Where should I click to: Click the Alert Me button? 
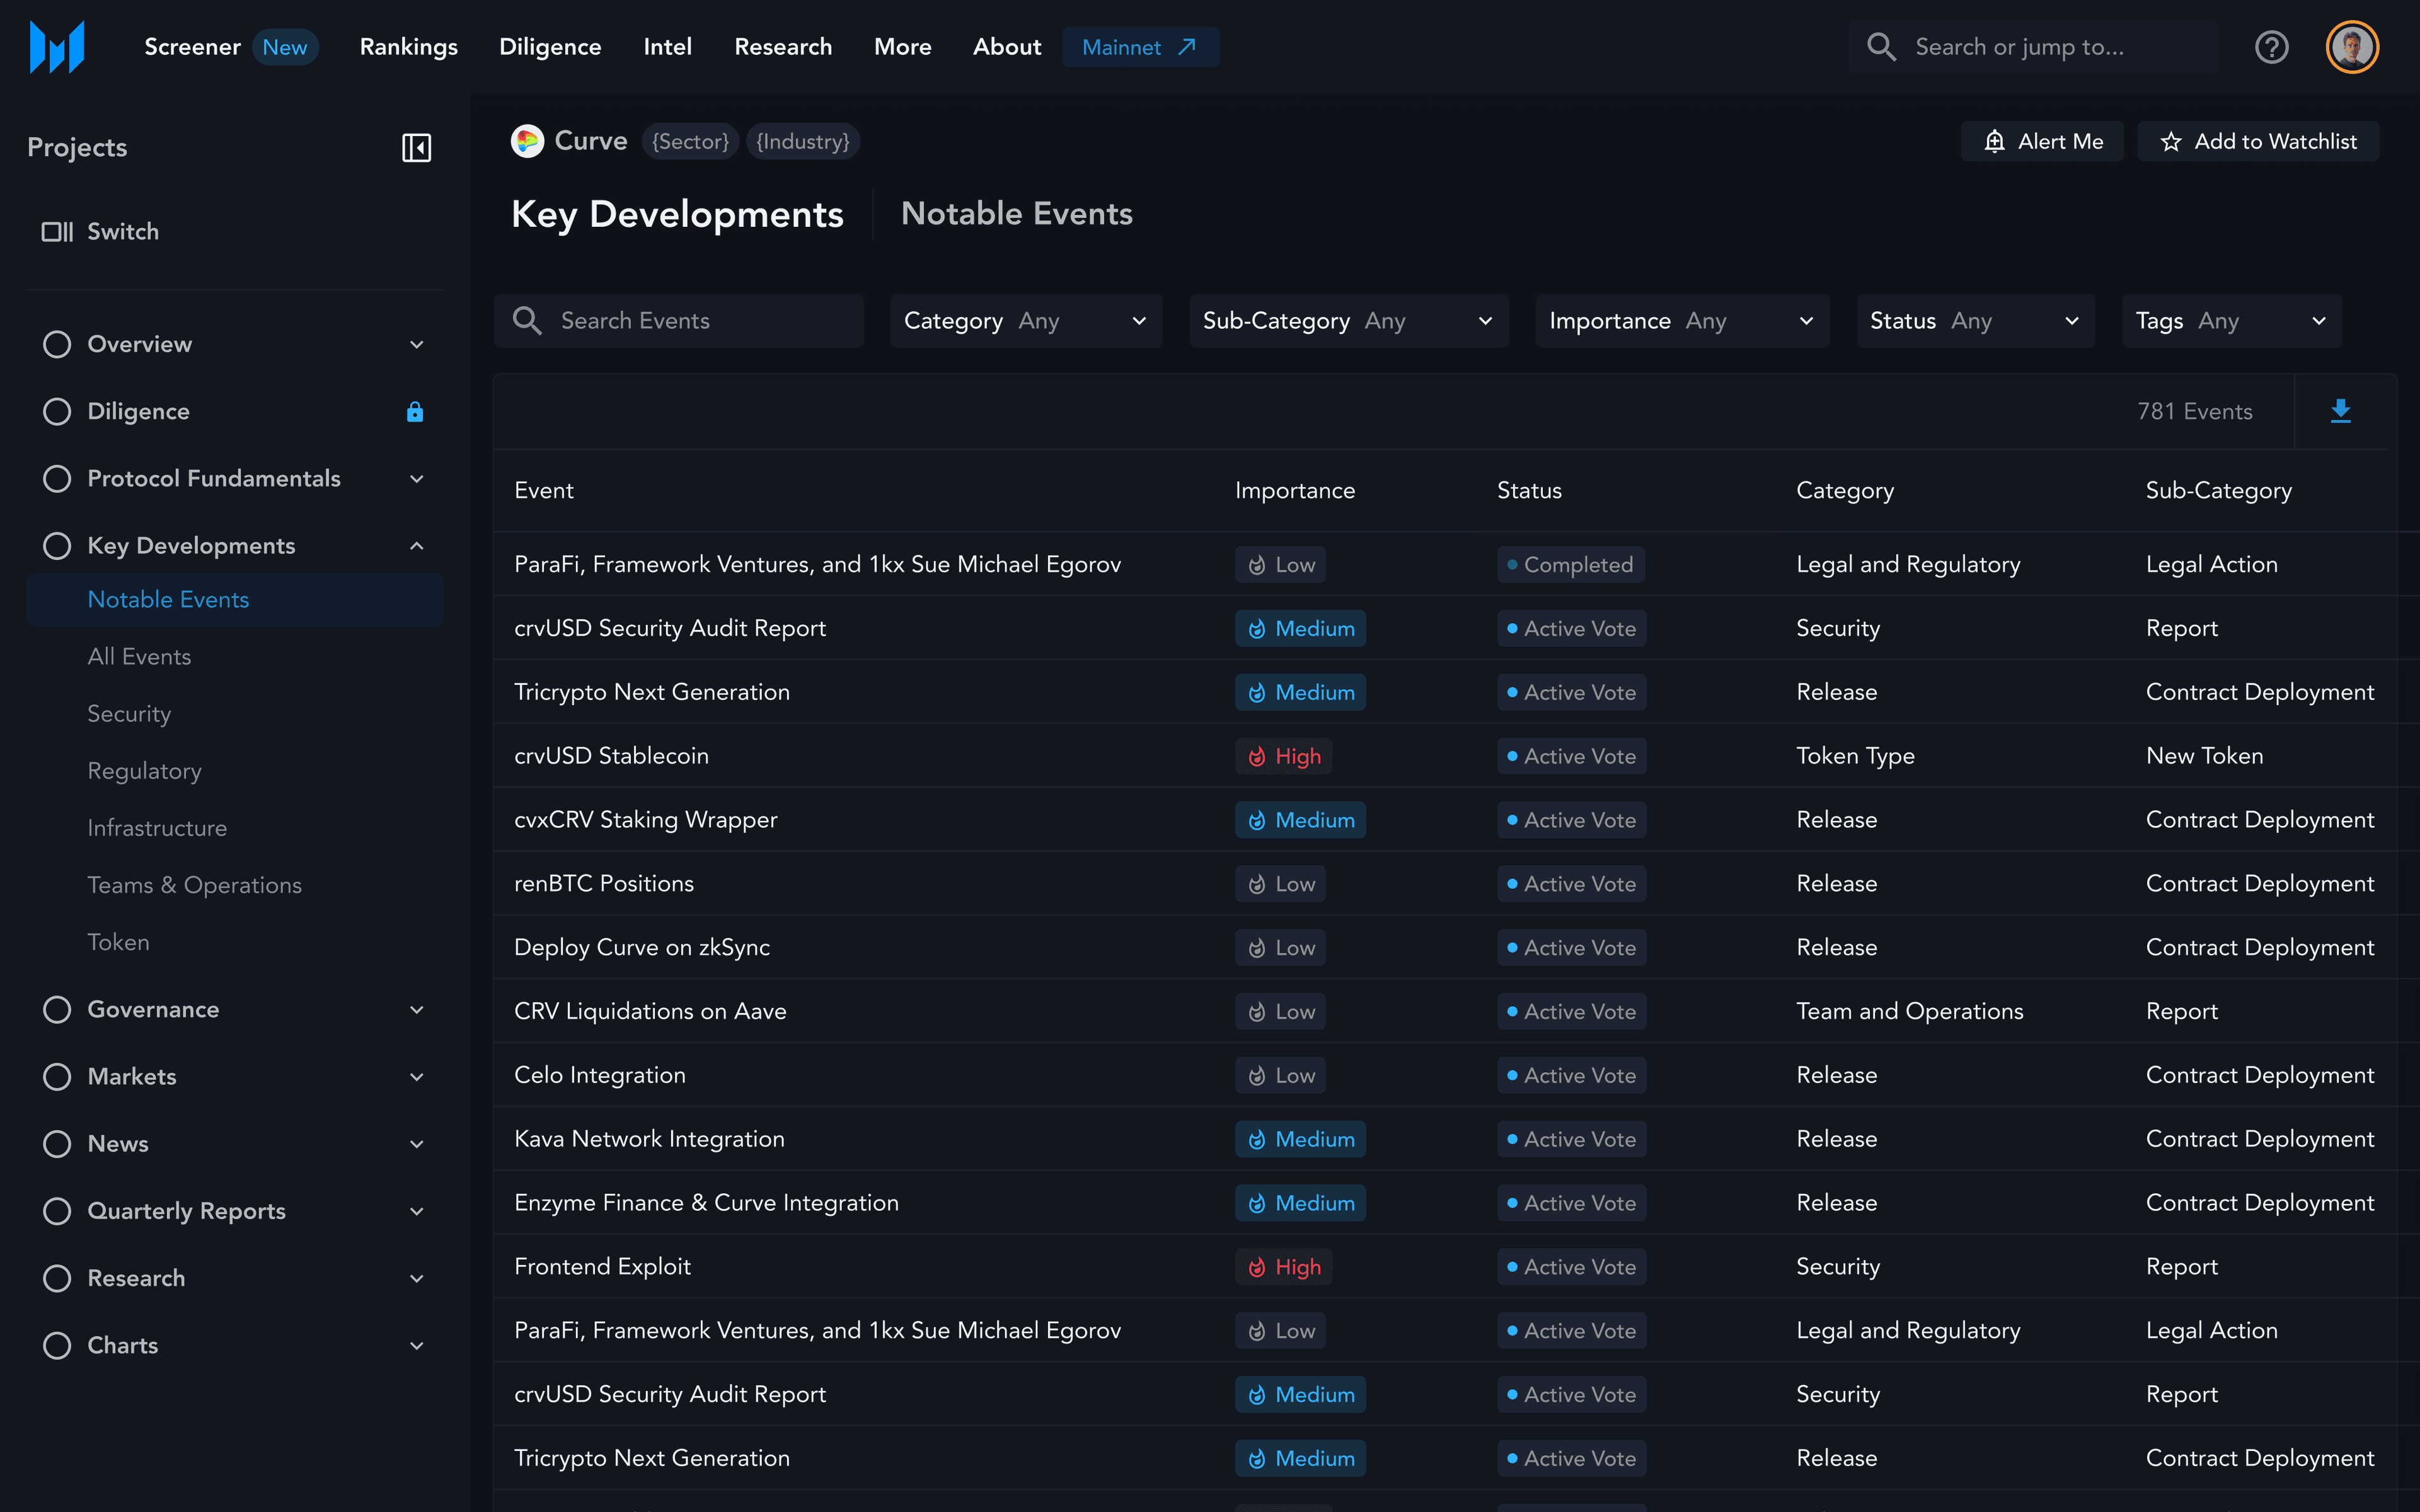coord(2042,142)
